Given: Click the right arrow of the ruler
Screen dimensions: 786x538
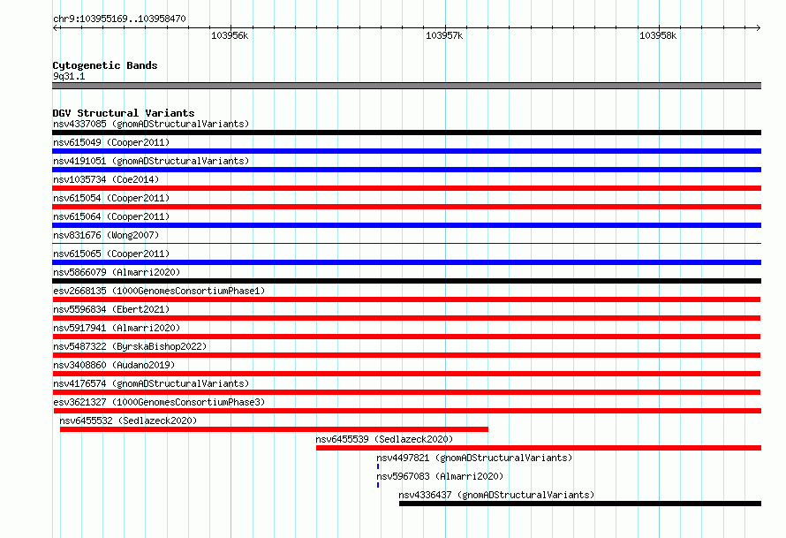Looking at the screenshot, I should 758,27.
